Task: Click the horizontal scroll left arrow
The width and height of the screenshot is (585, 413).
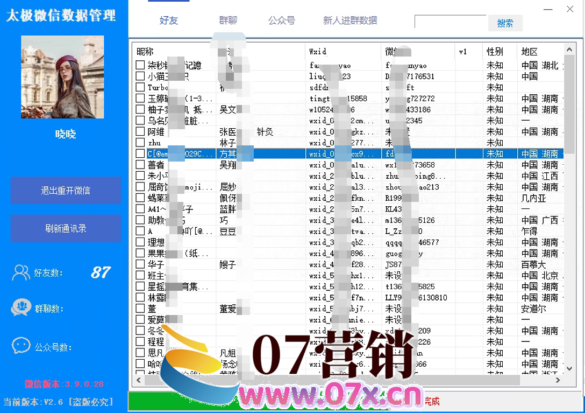Action: point(138,380)
